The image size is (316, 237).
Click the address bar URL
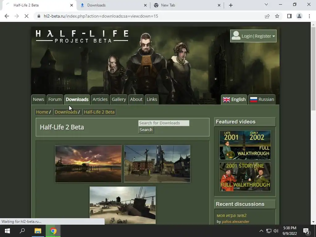[x=101, y=16]
